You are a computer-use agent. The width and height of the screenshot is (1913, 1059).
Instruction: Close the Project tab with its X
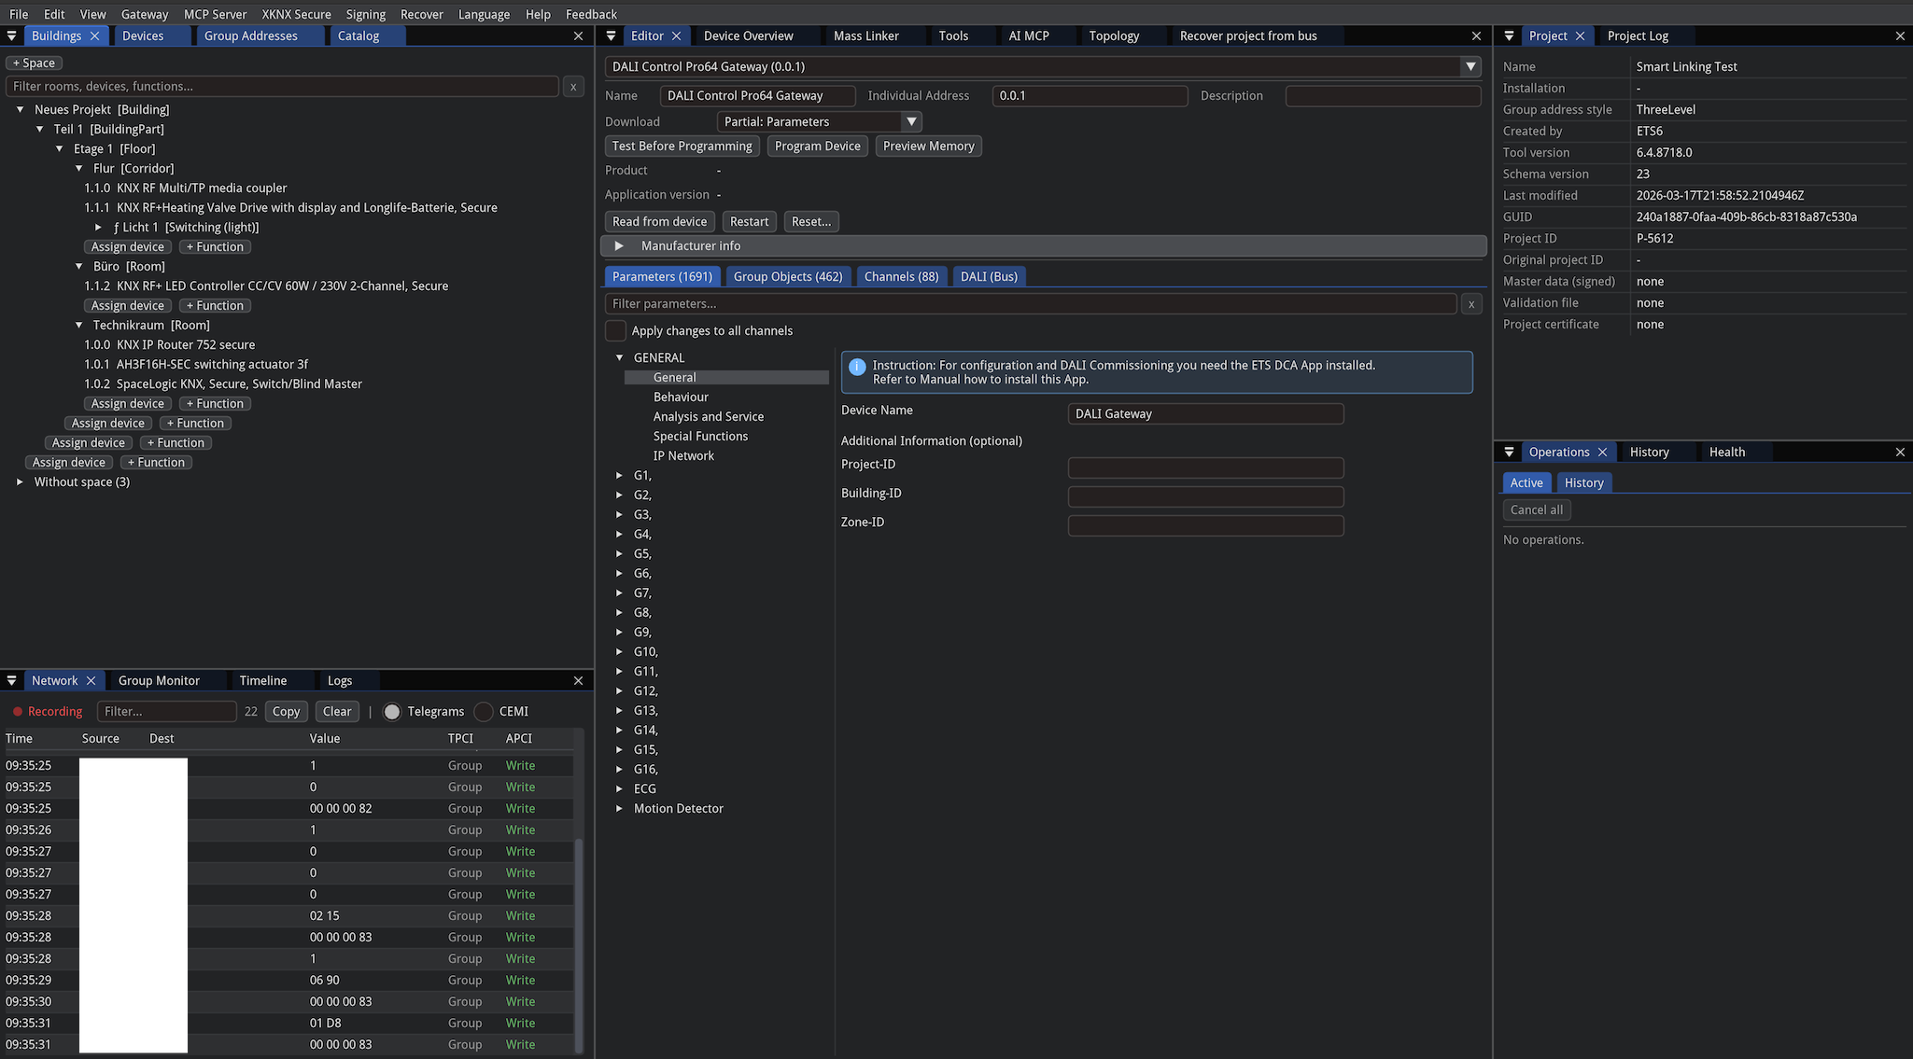click(x=1580, y=35)
